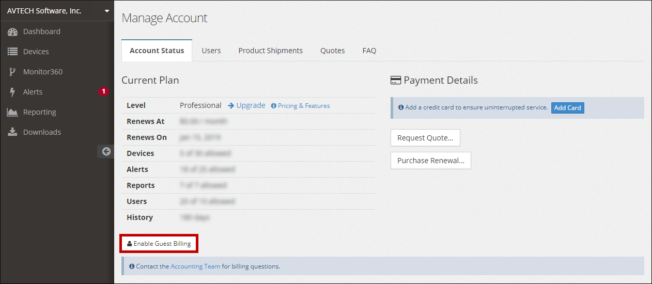Screen dimensions: 652x284
Task: Click the Devices list icon
Action: pos(13,52)
